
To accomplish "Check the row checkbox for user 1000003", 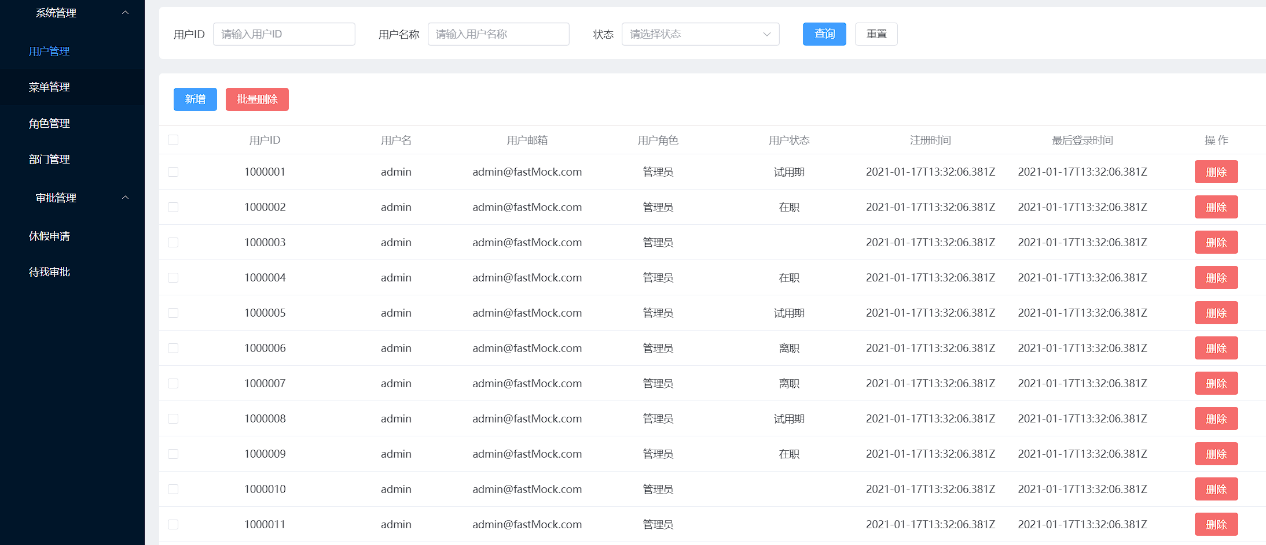I will tap(173, 242).
